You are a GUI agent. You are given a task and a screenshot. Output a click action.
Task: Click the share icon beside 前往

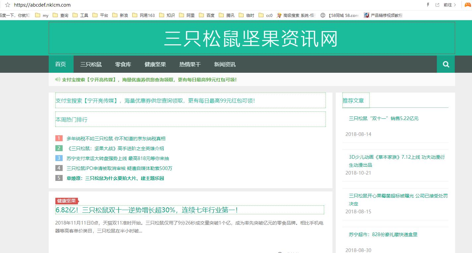pyautogui.click(x=437, y=5)
